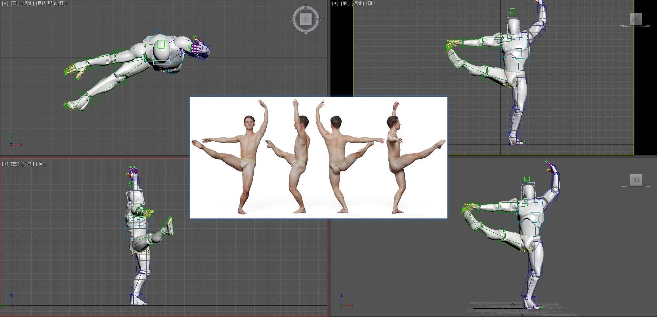Open the [面] shading menu in front viewport
Viewport: 657px width, 317px height.
pos(370,3)
